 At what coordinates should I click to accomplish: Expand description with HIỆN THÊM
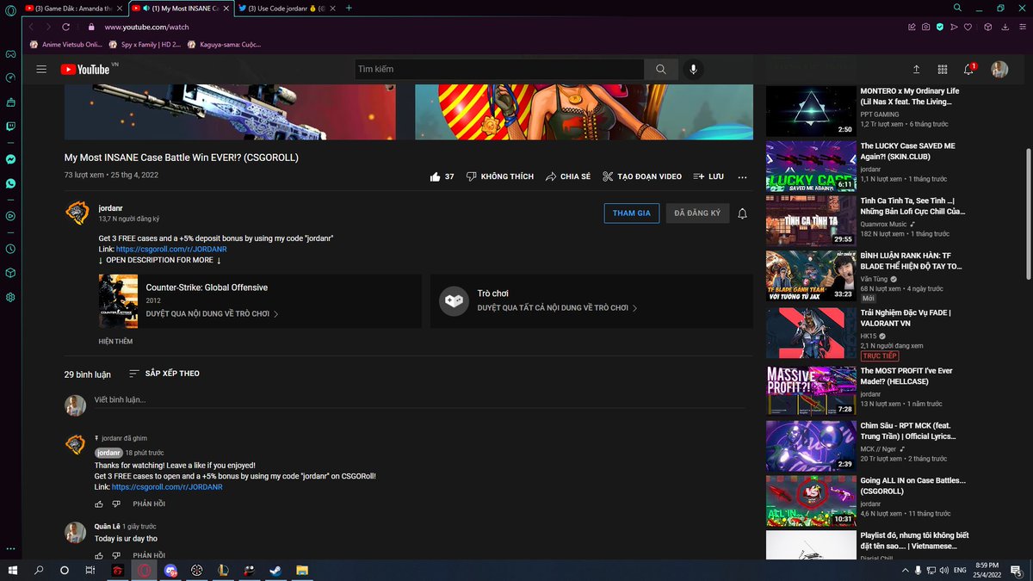pos(115,342)
